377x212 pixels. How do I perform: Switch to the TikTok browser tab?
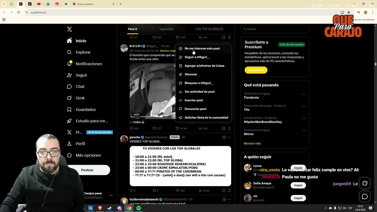(30, 4)
